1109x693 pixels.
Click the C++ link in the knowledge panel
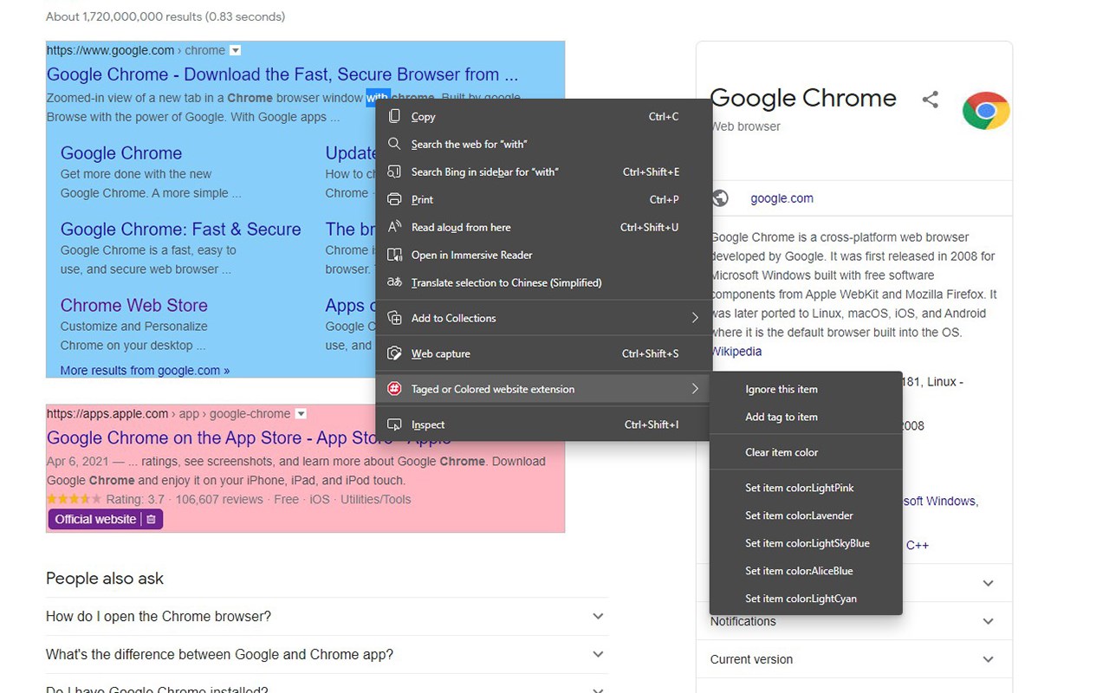(x=918, y=545)
